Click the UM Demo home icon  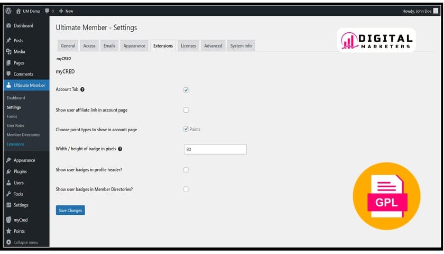pyautogui.click(x=18, y=11)
